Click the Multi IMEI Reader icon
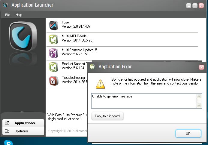 pos(54,39)
